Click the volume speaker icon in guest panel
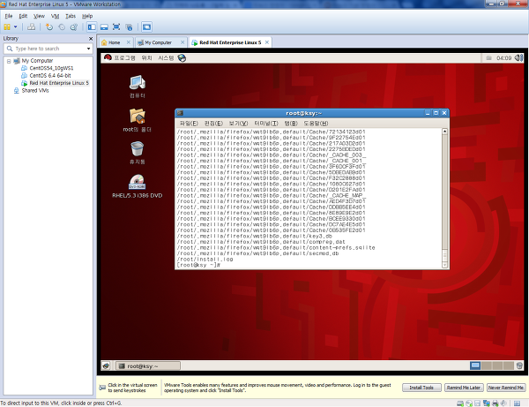This screenshot has width=529, height=407. pos(519,58)
